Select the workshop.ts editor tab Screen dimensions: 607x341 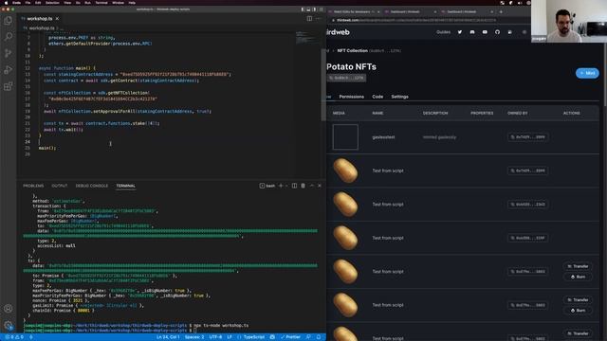click(40, 19)
